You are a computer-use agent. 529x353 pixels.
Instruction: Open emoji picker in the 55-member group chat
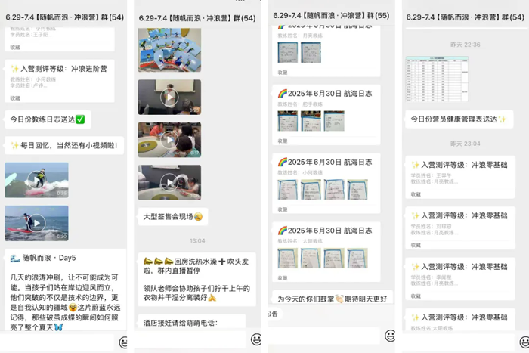click(x=390, y=336)
